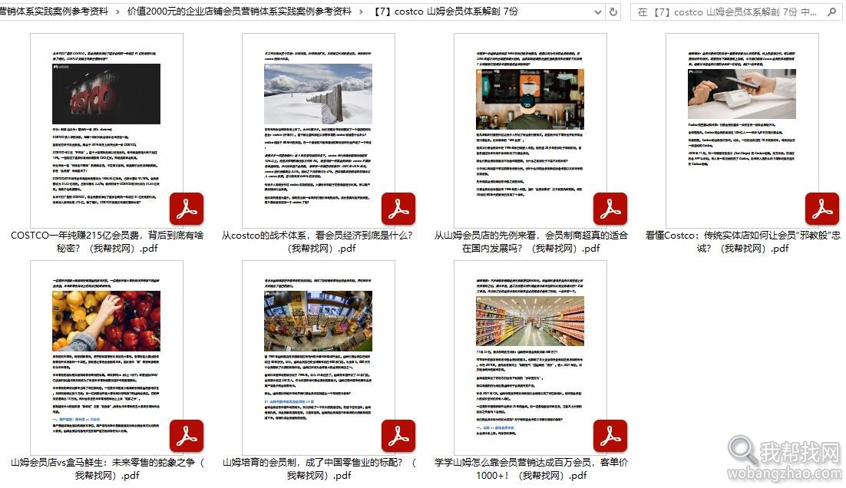Click PDF badge icon on COSTCO一年纯赚215亿 file

point(187,209)
